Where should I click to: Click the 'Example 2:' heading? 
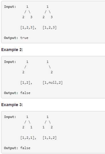coord(12,50)
